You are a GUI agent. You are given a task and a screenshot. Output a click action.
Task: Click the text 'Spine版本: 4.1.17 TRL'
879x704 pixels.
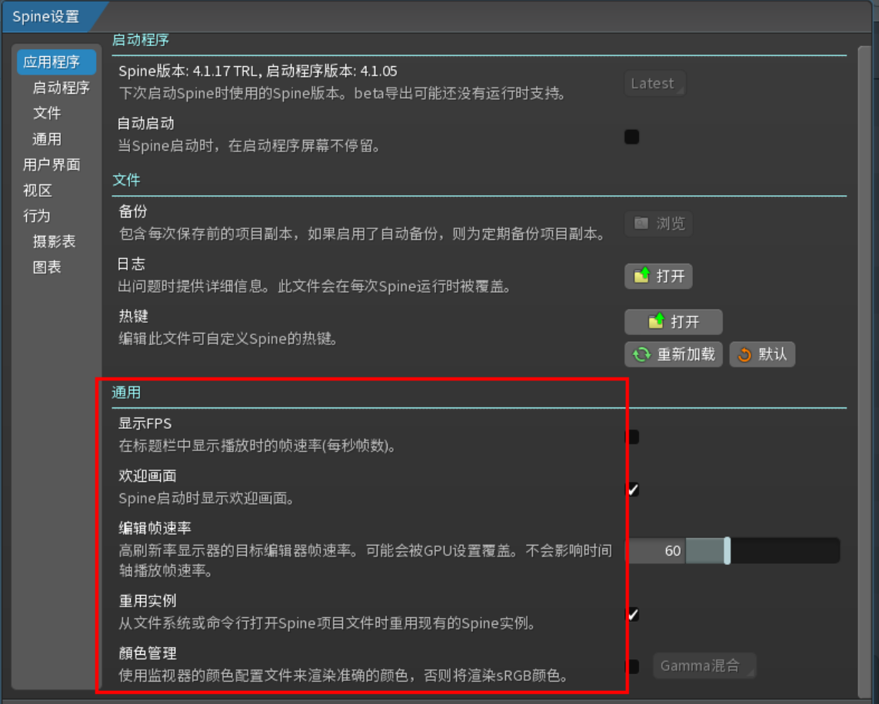[188, 71]
